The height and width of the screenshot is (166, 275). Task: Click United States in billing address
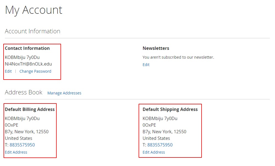point(18,138)
